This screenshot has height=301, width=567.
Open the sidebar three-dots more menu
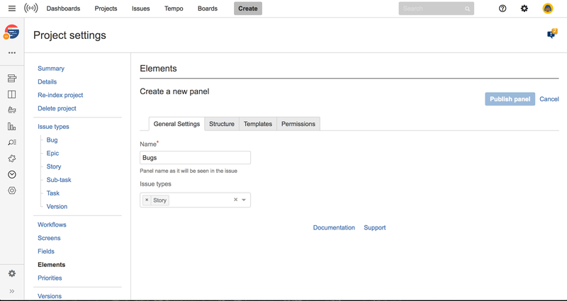[11, 53]
